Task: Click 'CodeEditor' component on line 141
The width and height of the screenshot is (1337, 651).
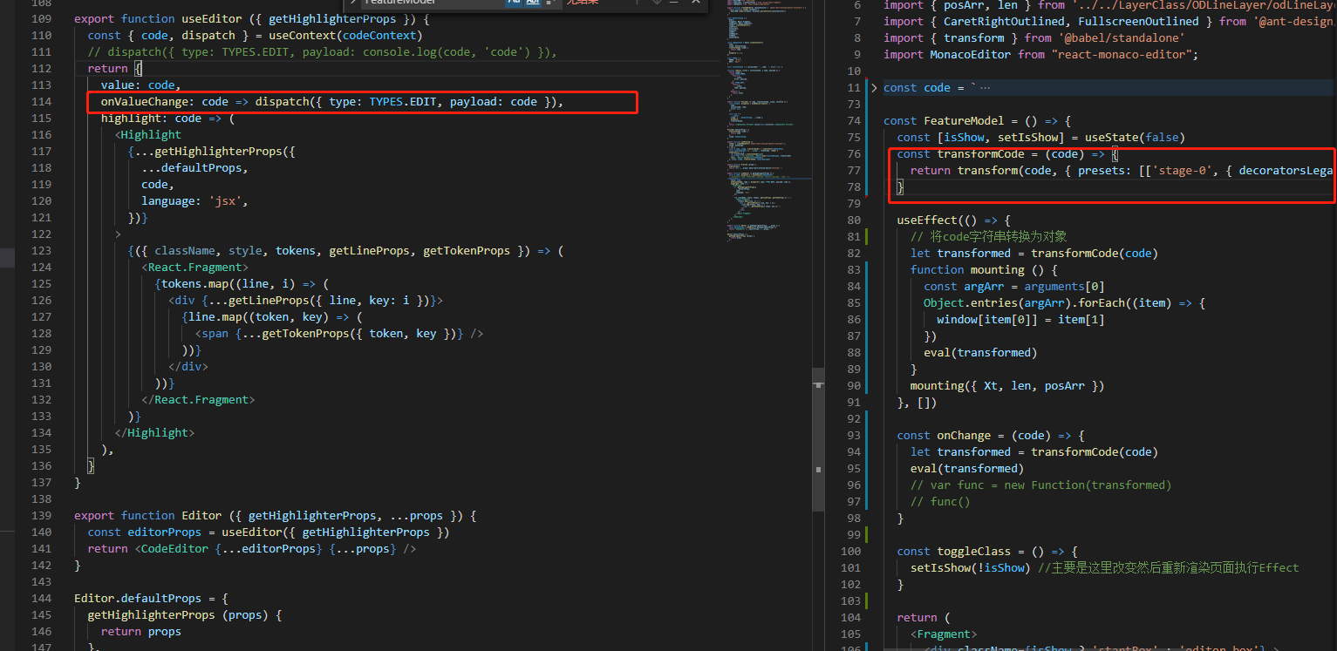Action: 174,549
